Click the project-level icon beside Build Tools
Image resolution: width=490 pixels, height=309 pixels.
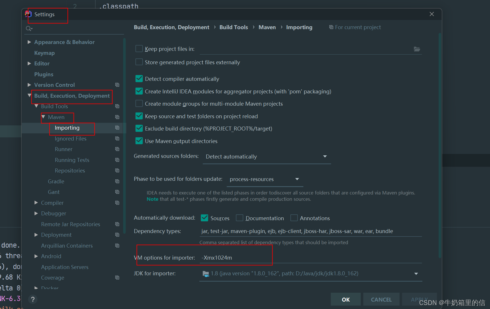pos(117,106)
